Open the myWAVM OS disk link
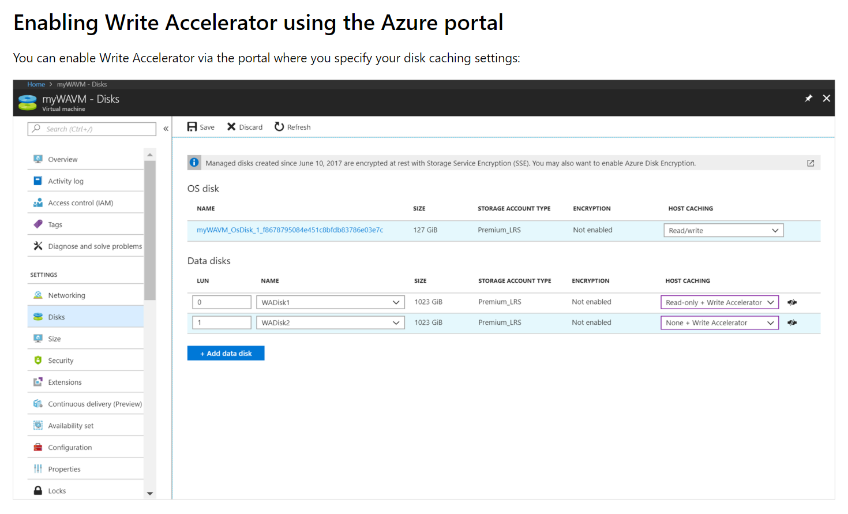 point(290,230)
